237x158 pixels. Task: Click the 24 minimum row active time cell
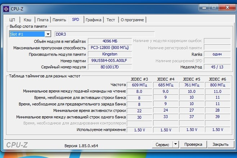(x=166, y=110)
